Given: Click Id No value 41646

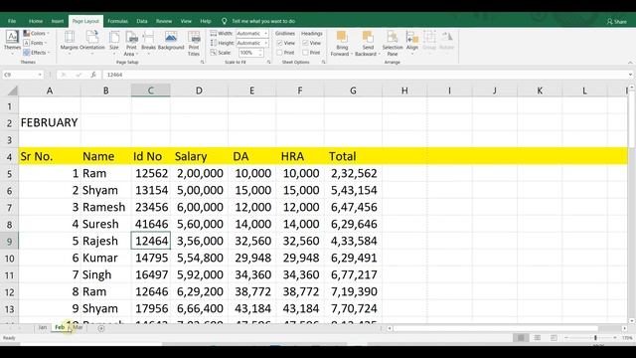Looking at the screenshot, I should (151, 224).
